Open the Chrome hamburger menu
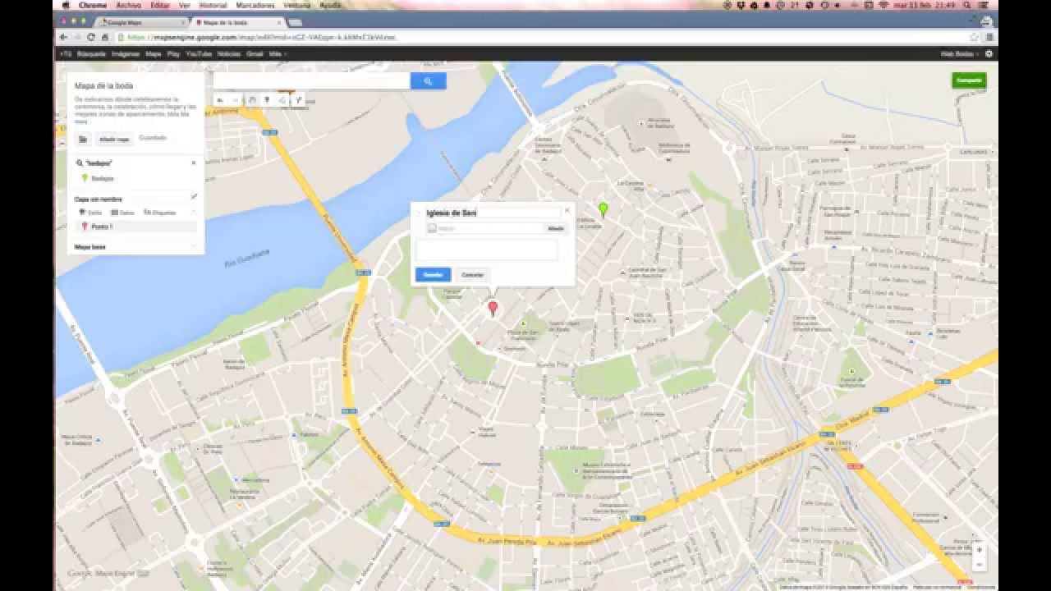The height and width of the screenshot is (591, 1051). click(x=989, y=37)
